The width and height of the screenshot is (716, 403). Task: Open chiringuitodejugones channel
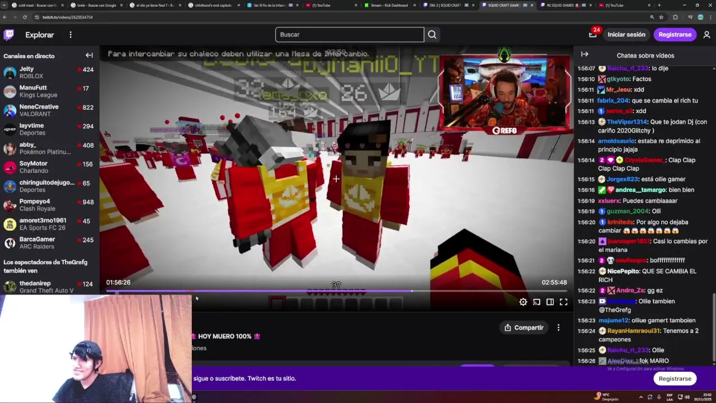point(49,186)
